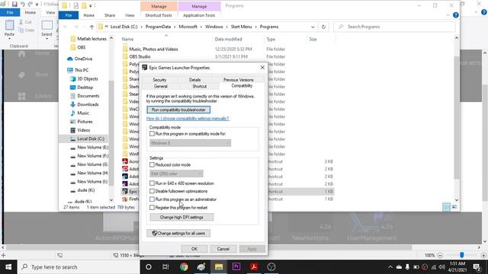Click the refresh button in address bar

[x=323, y=27]
